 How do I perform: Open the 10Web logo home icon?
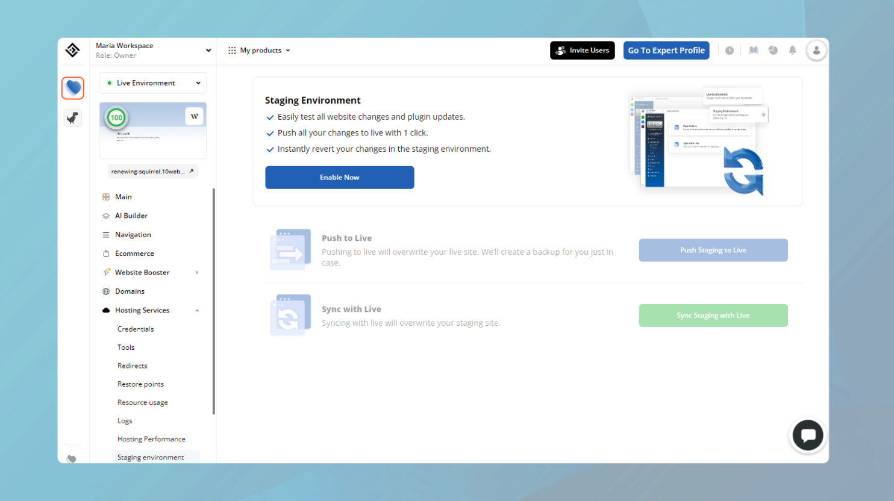(72, 51)
